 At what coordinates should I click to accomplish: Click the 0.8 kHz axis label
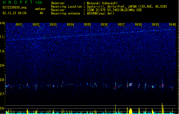pyautogui.click(x=3, y=80)
